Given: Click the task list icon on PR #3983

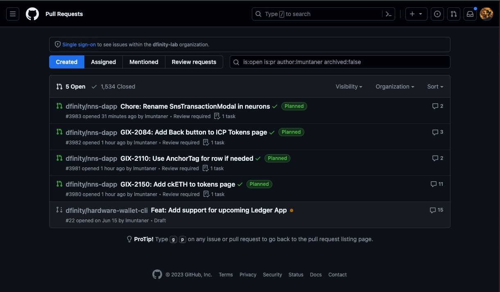Looking at the screenshot, I should coord(217,116).
